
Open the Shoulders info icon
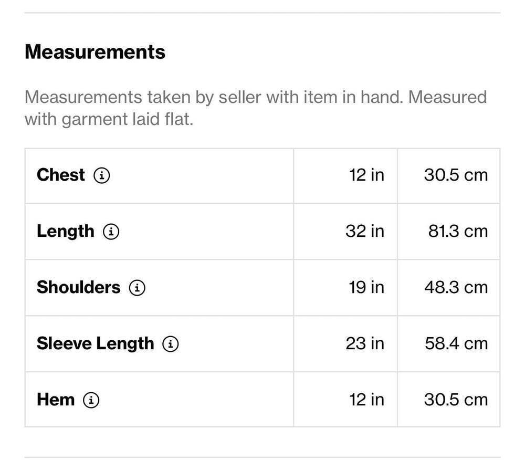click(137, 288)
